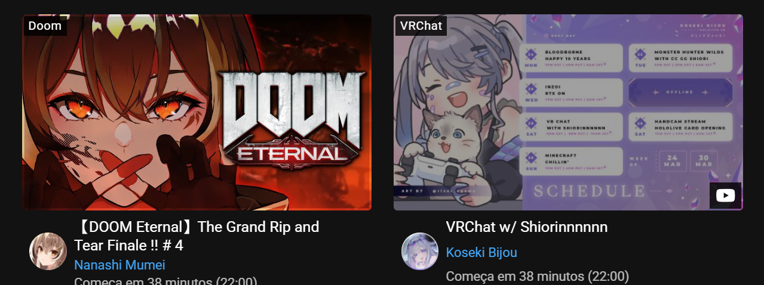Viewport: 764px width, 285px height.
Task: Visit the Koseki Bijou channel name link
Action: pyautogui.click(x=481, y=253)
